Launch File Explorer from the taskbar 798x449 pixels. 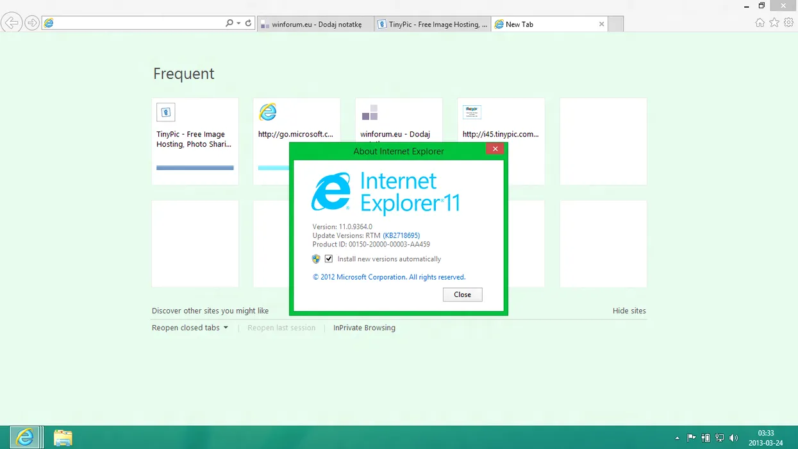coord(63,437)
